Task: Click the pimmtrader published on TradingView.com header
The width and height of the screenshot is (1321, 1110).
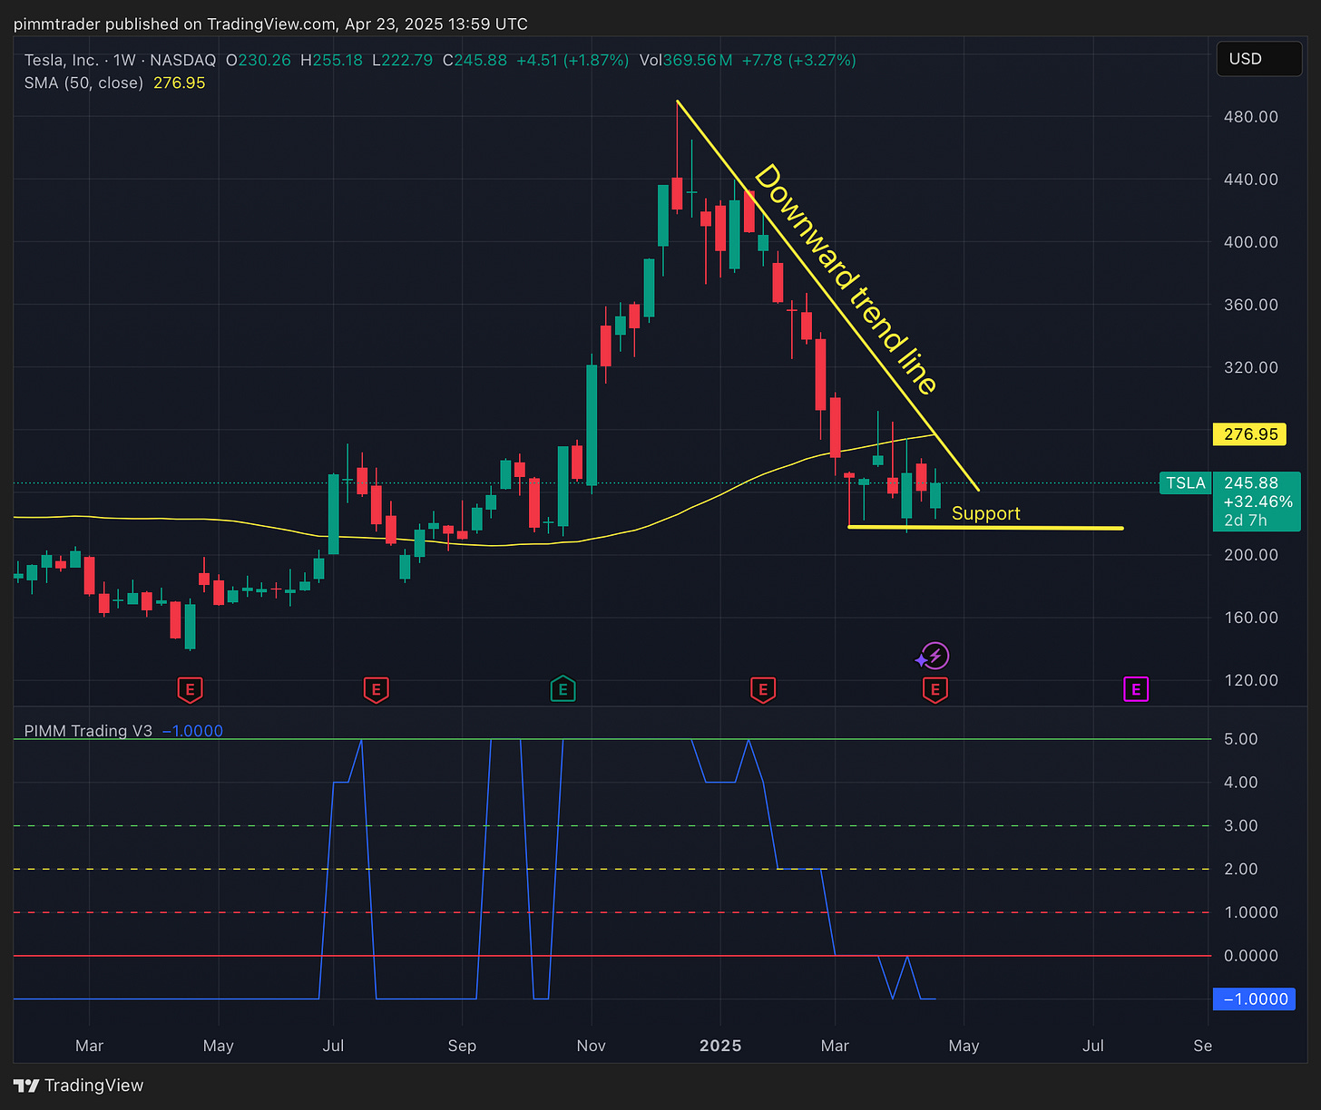Action: point(270,24)
